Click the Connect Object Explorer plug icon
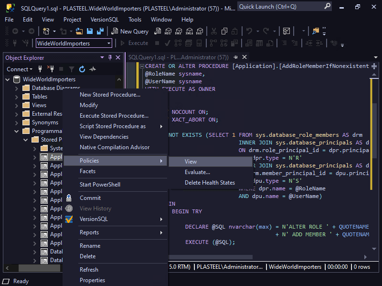 point(40,69)
